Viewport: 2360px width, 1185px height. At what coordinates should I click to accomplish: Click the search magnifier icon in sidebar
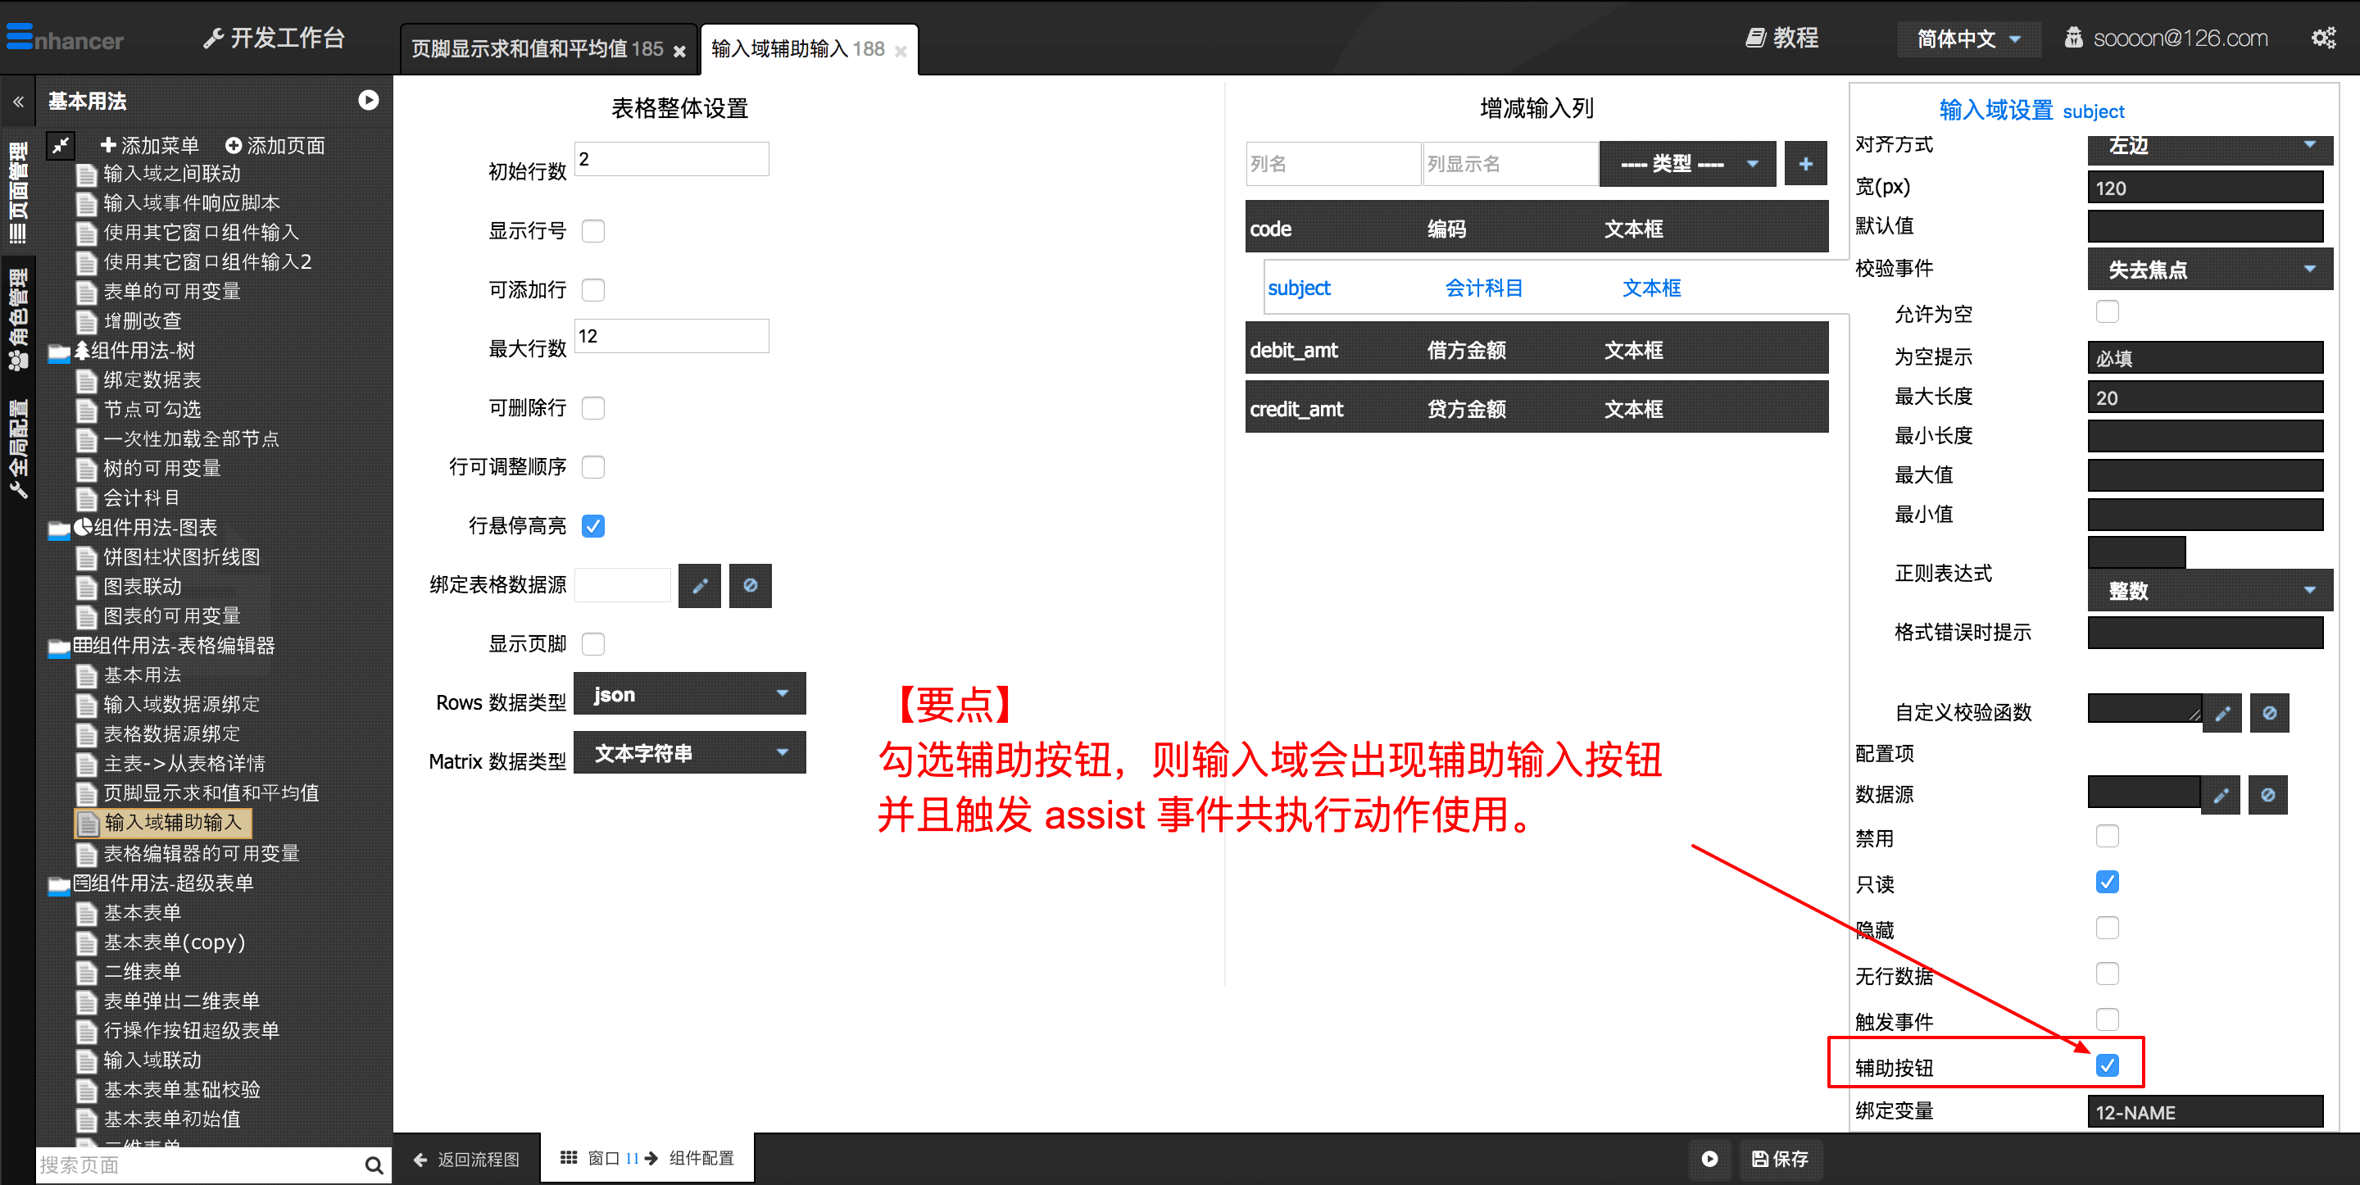(x=373, y=1165)
